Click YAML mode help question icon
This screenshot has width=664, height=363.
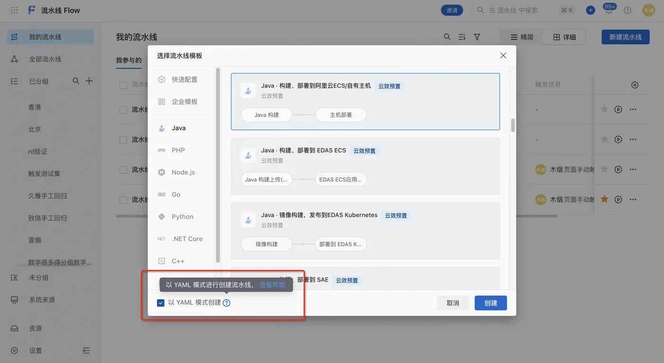(x=226, y=303)
